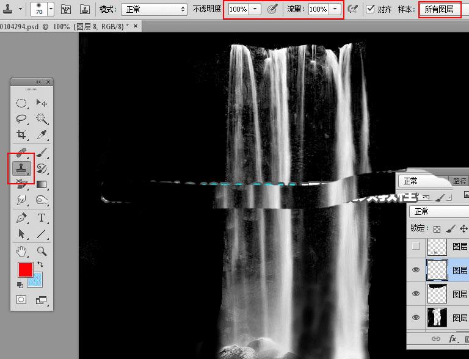The image size is (469, 359).
Task: Select the Brush tool in the toolbox
Action: pos(42,152)
